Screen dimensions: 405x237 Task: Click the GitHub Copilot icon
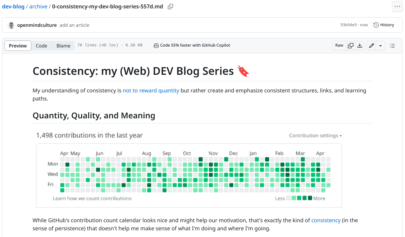(x=156, y=46)
